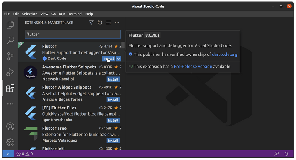Image resolution: width=296 pixels, height=160 pixels.
Task: Open the Search view in activity bar
Action: click(x=10, y=40)
